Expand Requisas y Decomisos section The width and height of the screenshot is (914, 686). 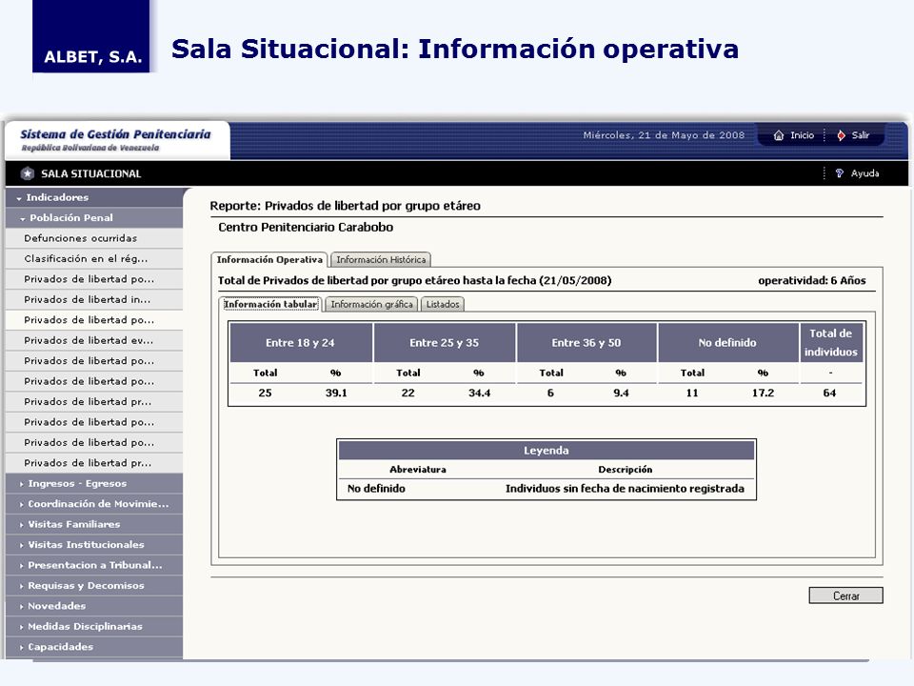tap(94, 586)
